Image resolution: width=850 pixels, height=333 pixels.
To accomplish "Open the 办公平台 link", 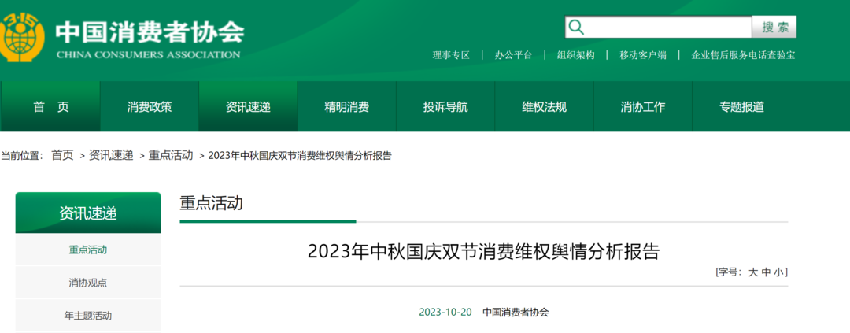I will tap(513, 55).
